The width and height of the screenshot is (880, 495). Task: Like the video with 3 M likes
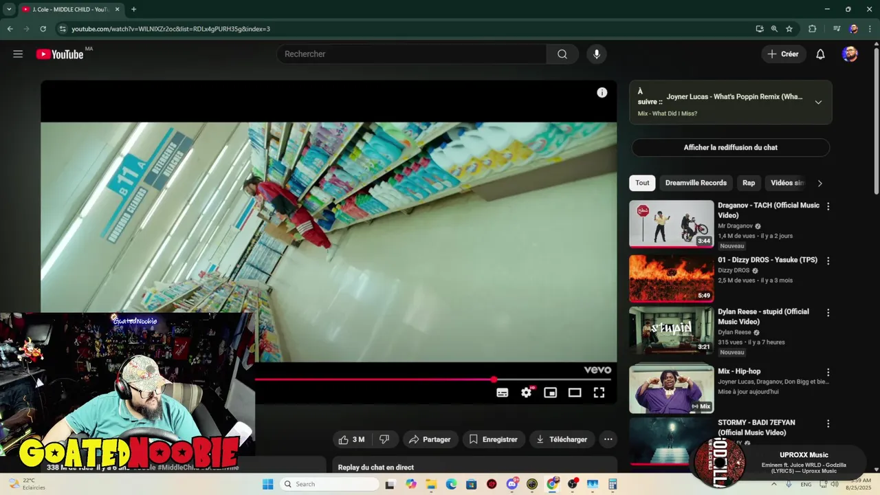tap(353, 439)
